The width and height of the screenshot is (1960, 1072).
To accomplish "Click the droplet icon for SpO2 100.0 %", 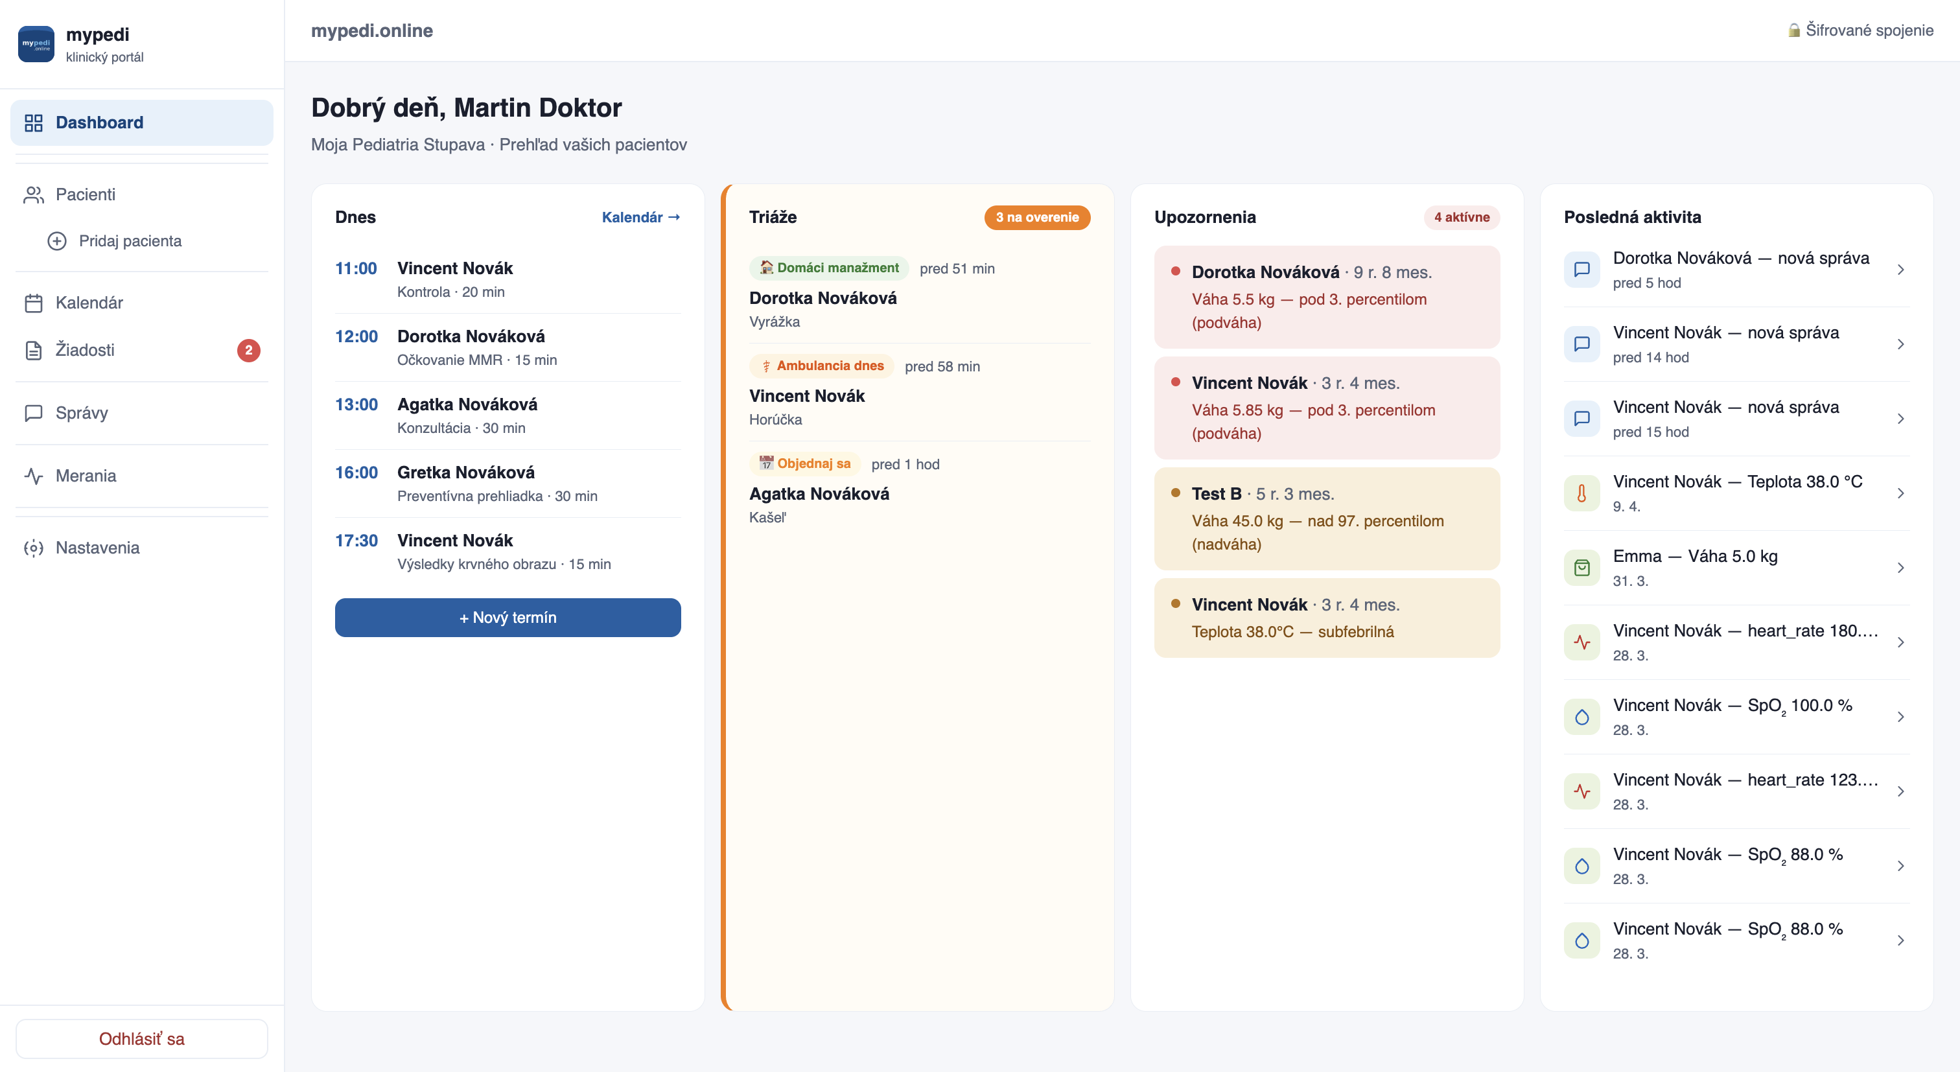I will pos(1581,717).
